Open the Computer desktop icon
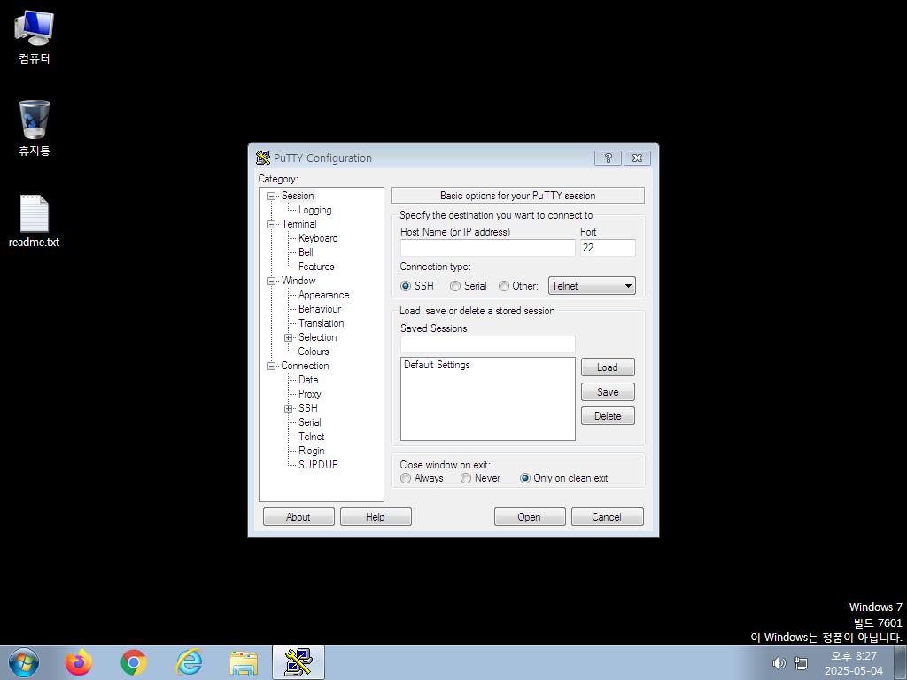The image size is (907, 680). pyautogui.click(x=35, y=37)
